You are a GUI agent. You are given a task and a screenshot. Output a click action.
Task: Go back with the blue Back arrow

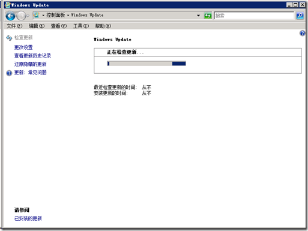click(10, 16)
